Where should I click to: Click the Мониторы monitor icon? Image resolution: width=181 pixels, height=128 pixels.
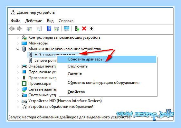(24, 43)
